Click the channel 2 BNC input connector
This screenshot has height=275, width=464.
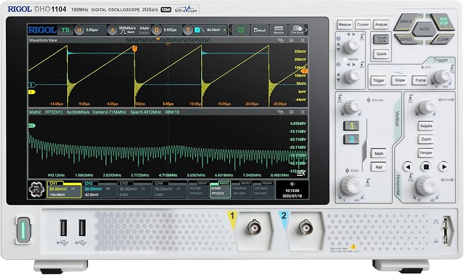tap(306, 227)
